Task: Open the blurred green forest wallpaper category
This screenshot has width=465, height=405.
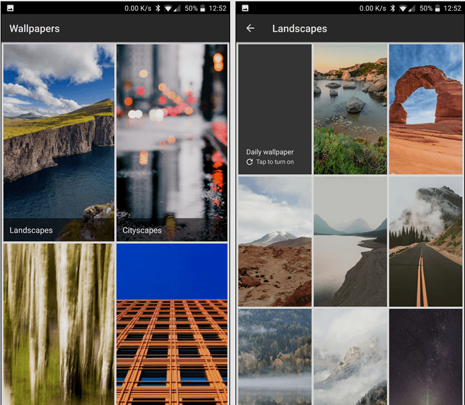Action: 59,324
